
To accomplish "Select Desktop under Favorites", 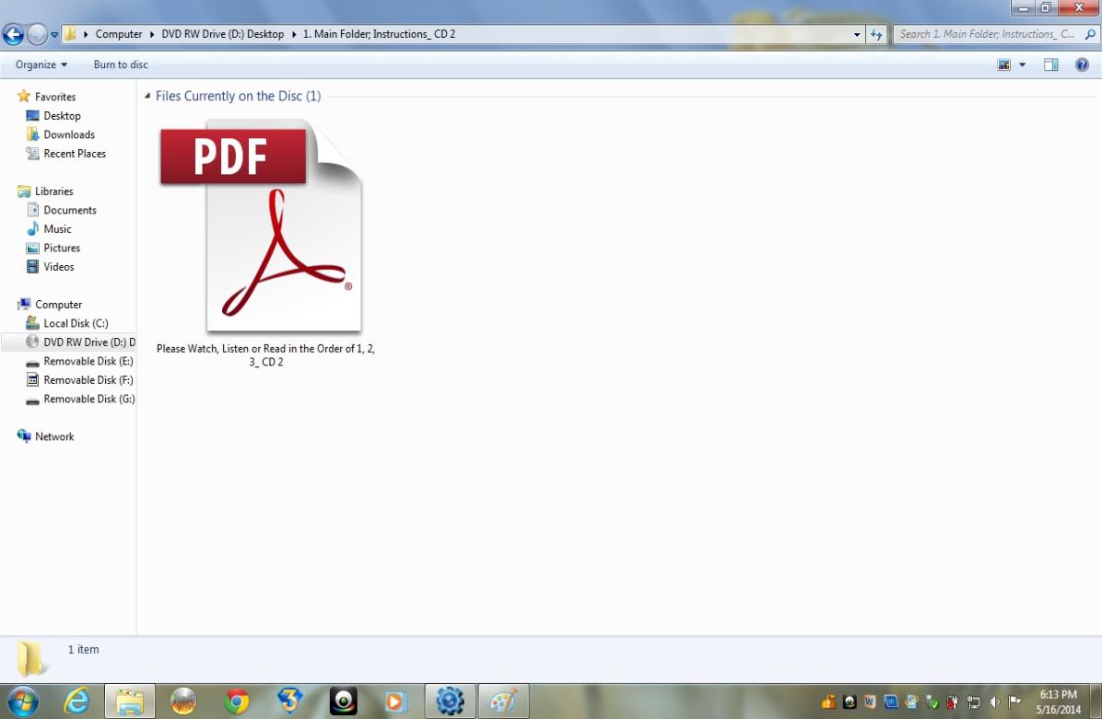I will (62, 116).
